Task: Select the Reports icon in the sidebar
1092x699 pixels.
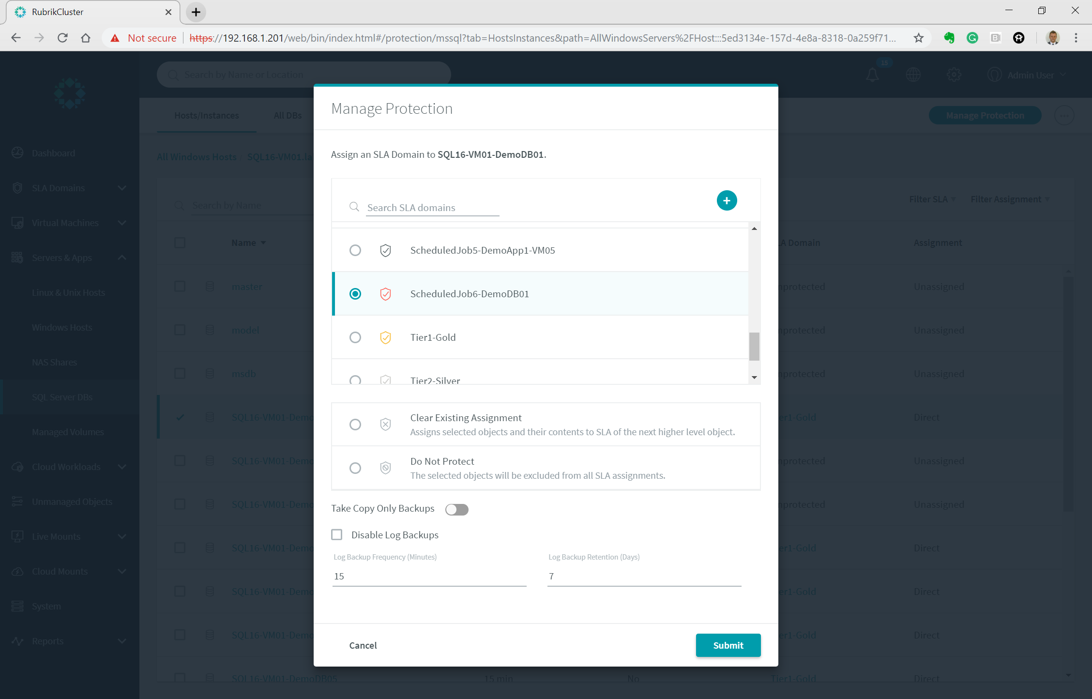Action: (x=18, y=641)
